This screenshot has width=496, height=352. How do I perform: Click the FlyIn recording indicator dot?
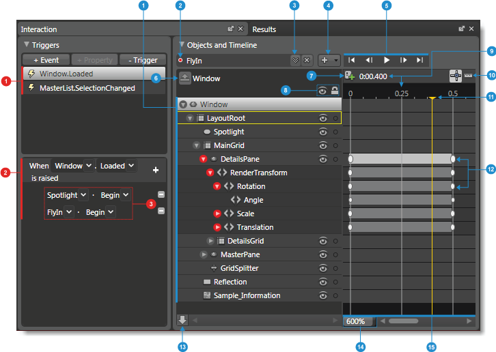pyautogui.click(x=180, y=60)
